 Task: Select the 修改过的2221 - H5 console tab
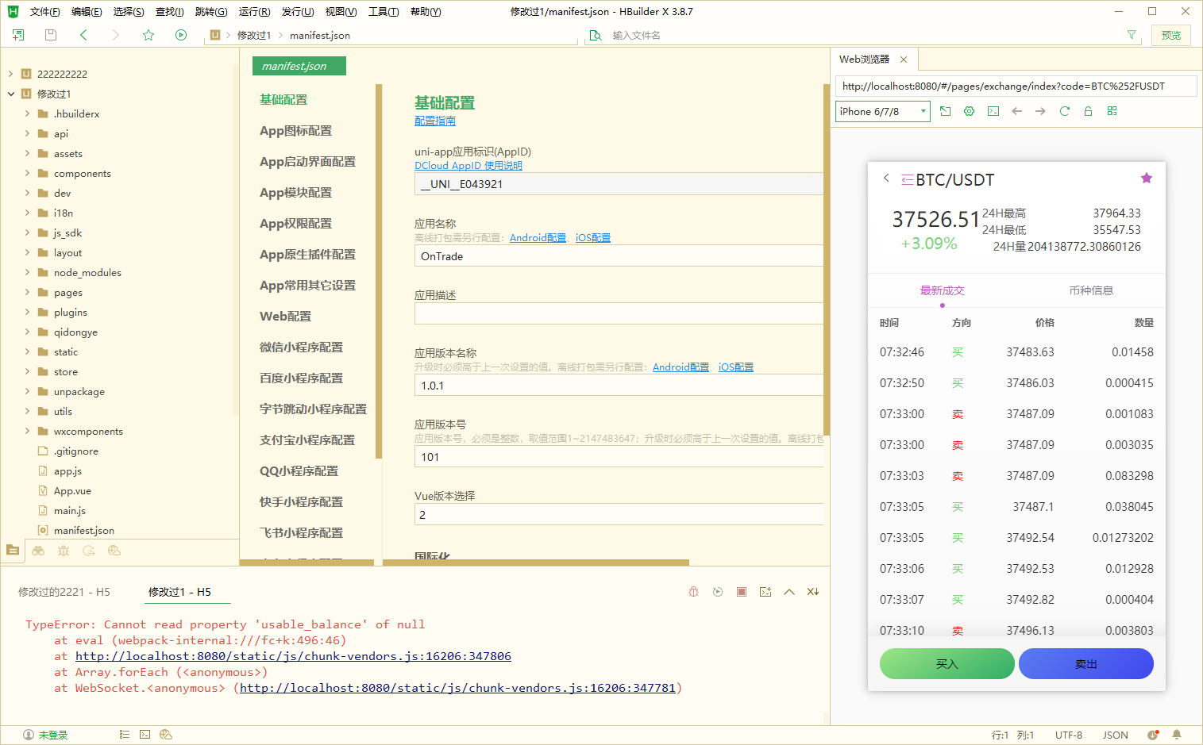[64, 592]
